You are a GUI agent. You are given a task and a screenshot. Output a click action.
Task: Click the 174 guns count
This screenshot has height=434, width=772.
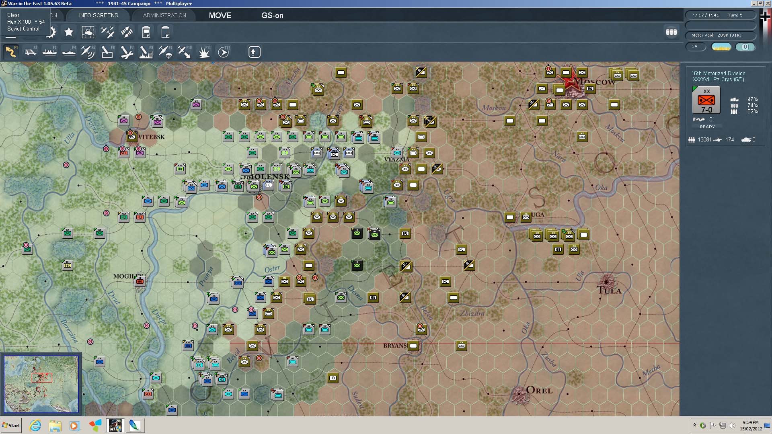click(x=729, y=139)
